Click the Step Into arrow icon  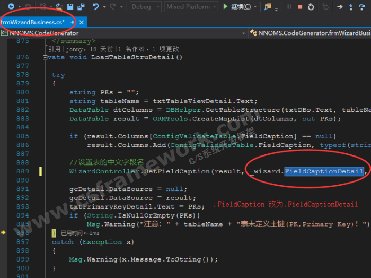pyautogui.click(x=352, y=7)
